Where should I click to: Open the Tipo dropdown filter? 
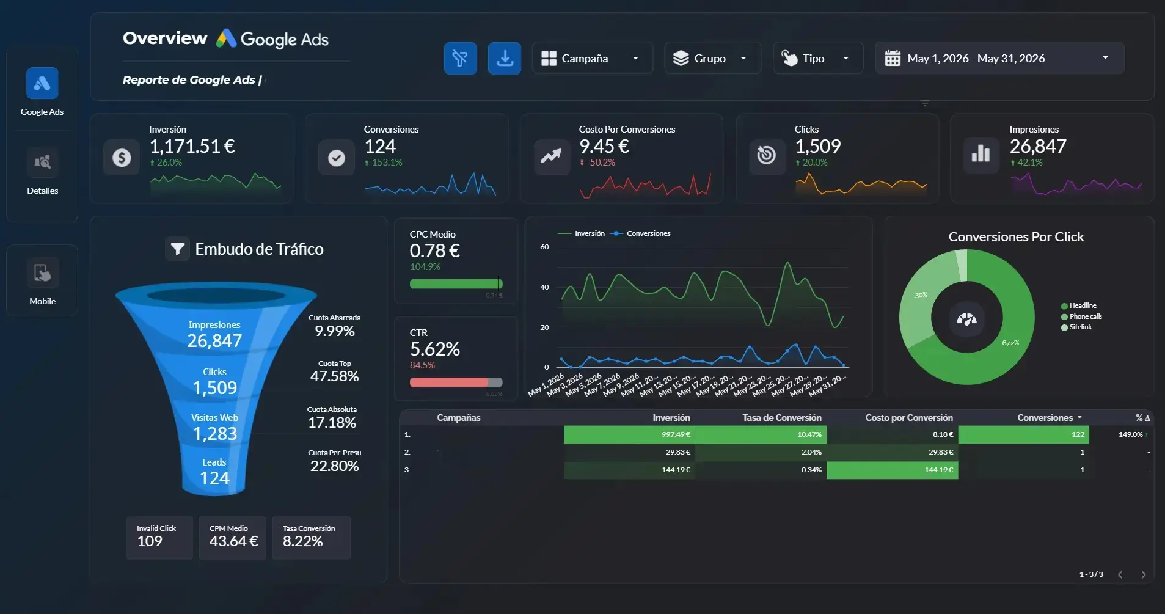[818, 58]
